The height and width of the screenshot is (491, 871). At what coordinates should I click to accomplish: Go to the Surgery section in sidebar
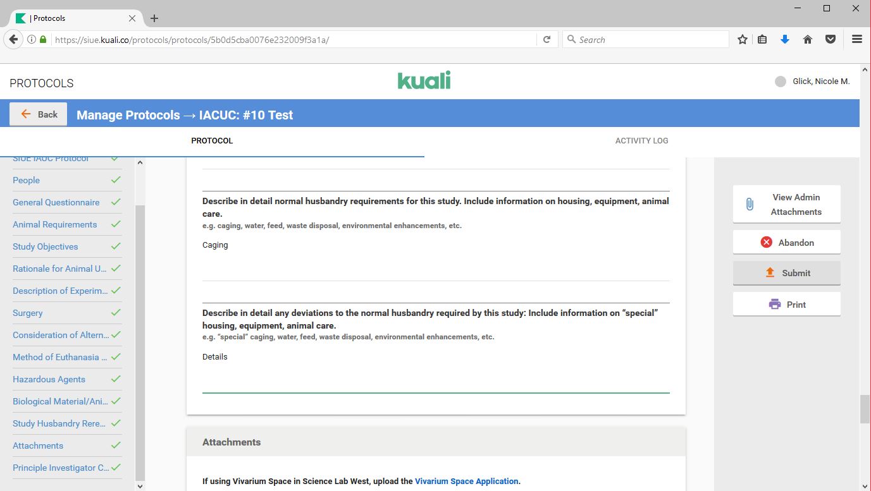coord(28,313)
